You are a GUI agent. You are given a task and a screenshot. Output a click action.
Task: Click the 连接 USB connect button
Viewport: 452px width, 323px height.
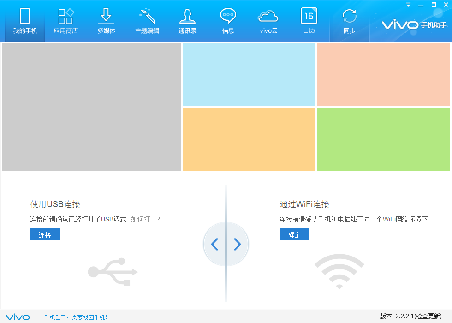[x=45, y=234]
